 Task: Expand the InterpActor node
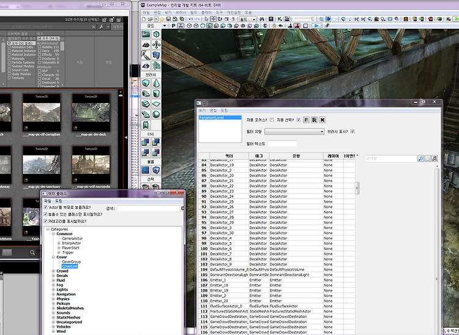[59, 243]
